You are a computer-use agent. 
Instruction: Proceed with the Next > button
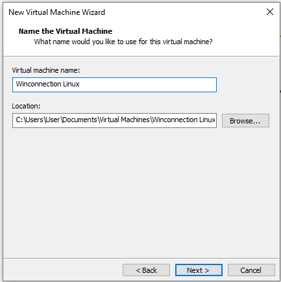[x=199, y=270]
